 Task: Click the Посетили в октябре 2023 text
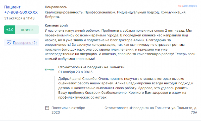pos(68,110)
